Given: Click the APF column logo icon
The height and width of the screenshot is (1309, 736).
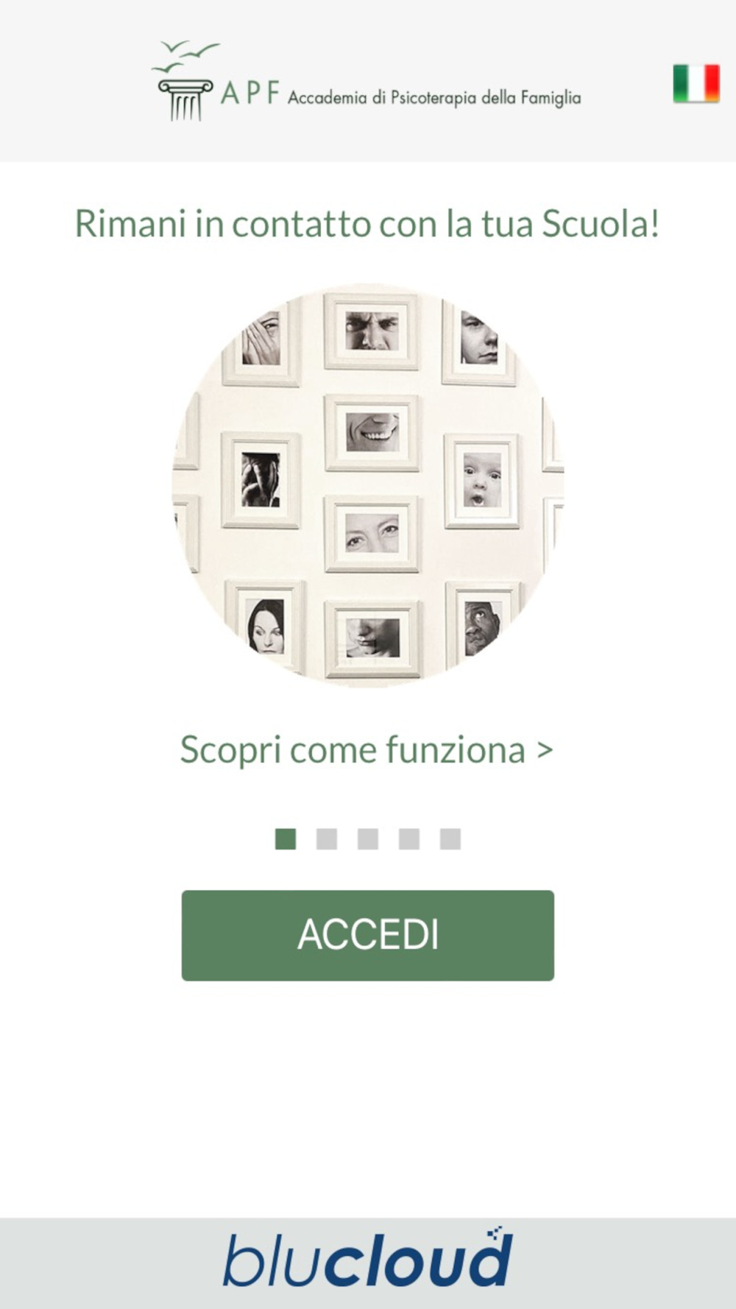Looking at the screenshot, I should point(185,100).
